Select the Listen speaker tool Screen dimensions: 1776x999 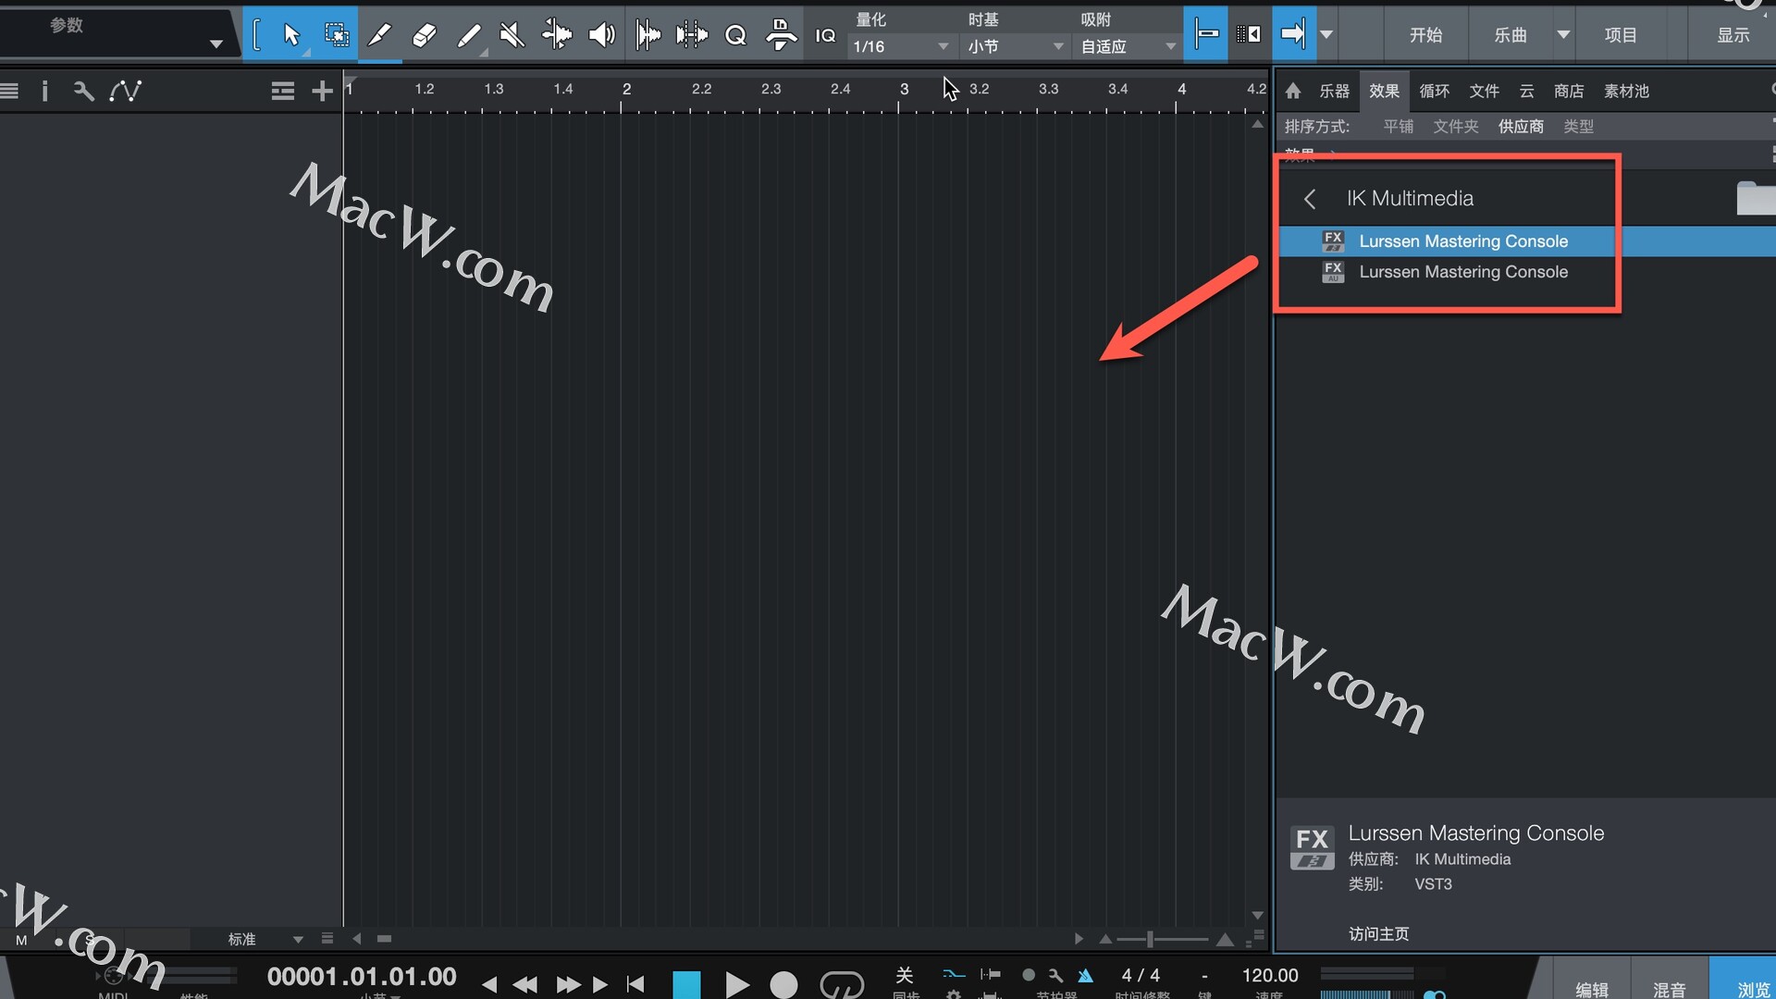(x=601, y=35)
